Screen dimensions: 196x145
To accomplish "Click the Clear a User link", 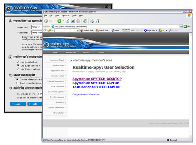I will click(x=94, y=95).
